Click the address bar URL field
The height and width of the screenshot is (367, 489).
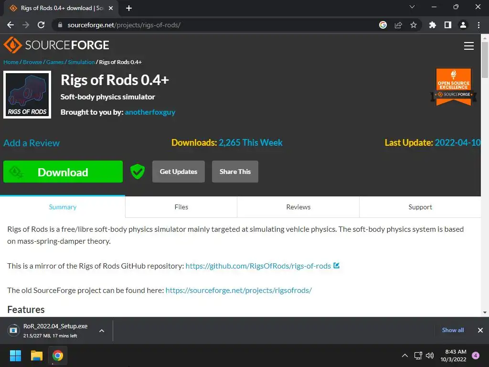(215, 25)
